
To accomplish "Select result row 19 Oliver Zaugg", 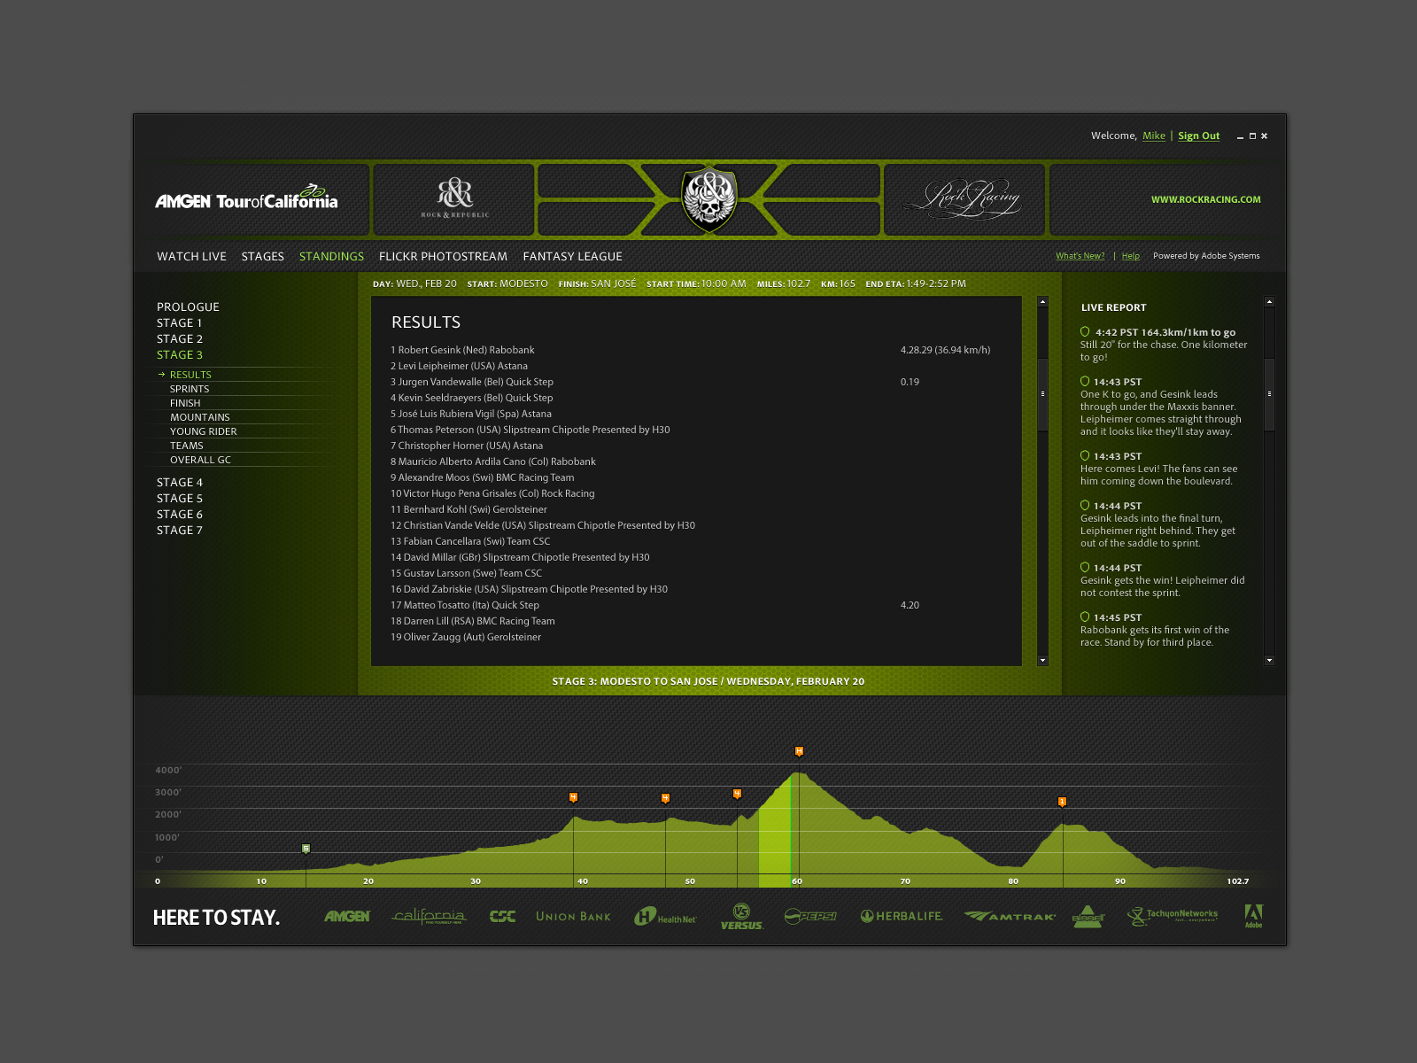I will 466,637.
